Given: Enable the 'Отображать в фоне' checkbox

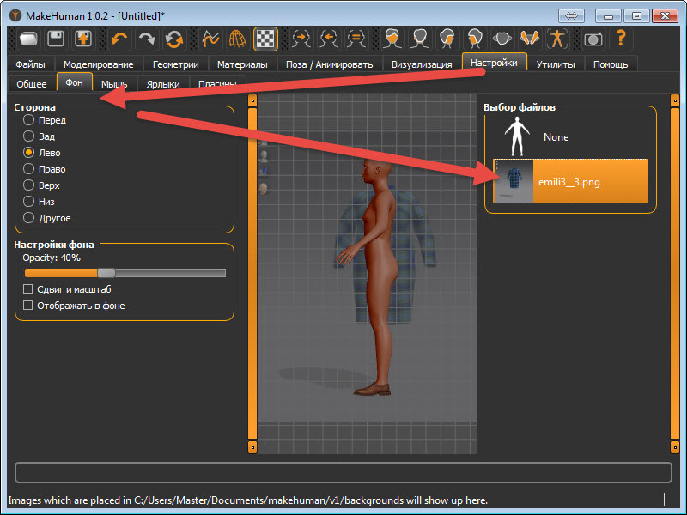Looking at the screenshot, I should click(x=29, y=306).
